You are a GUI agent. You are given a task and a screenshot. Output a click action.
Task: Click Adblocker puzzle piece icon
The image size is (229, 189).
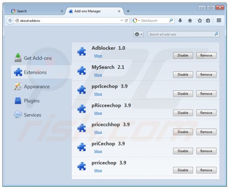(82, 52)
